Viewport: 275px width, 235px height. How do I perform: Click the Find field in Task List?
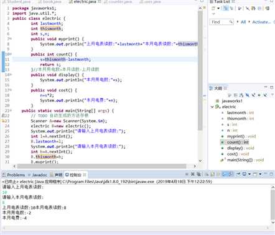pos(221,22)
